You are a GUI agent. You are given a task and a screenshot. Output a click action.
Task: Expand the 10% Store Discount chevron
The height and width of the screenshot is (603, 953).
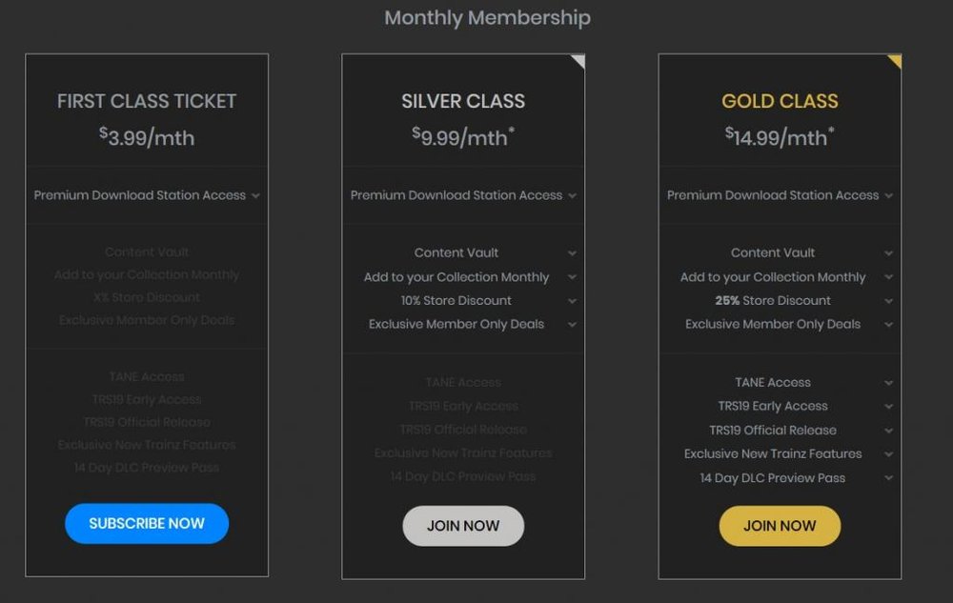572,301
